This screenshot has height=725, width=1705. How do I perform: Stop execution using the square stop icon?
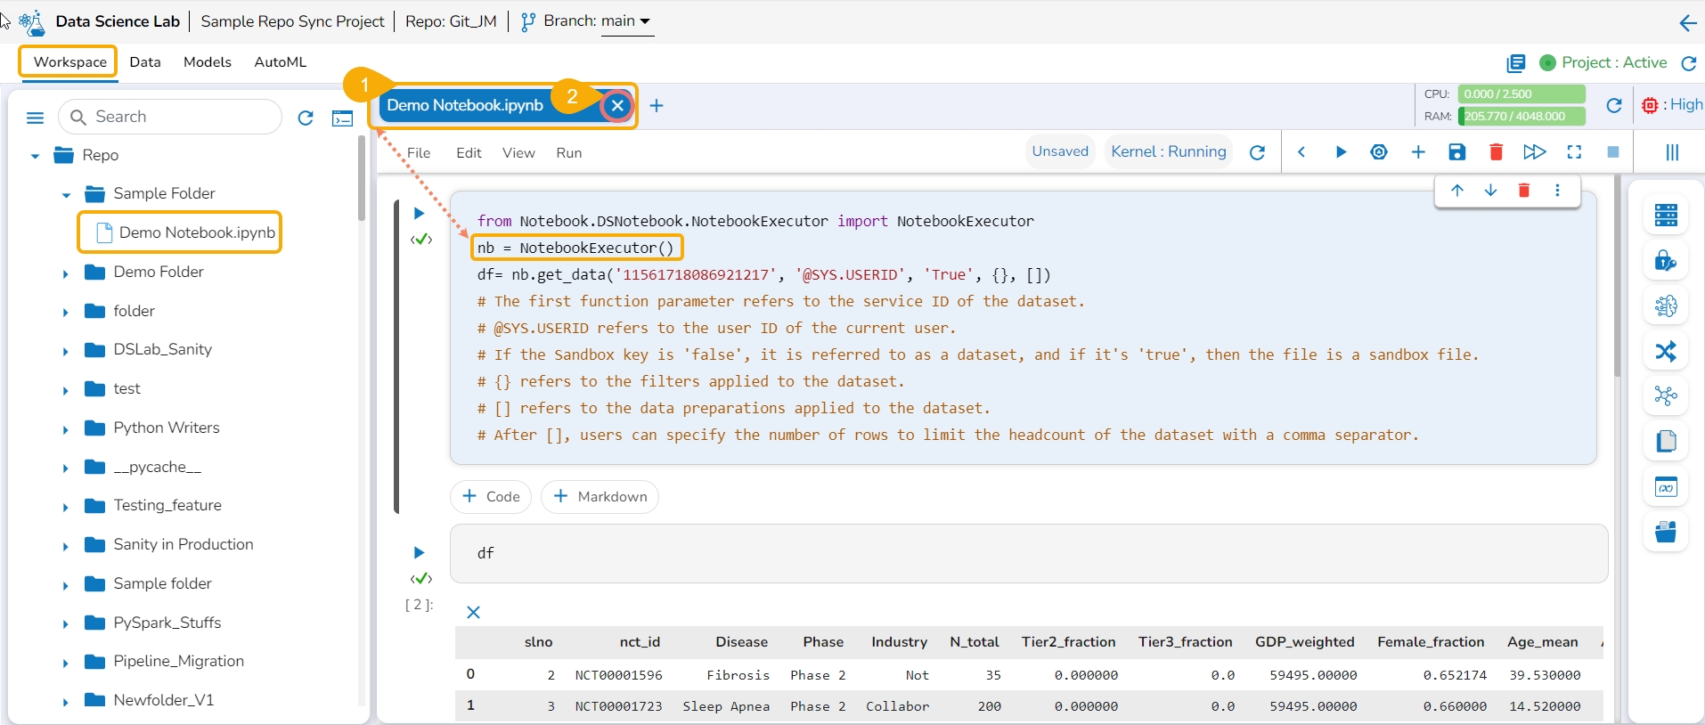[1612, 152]
